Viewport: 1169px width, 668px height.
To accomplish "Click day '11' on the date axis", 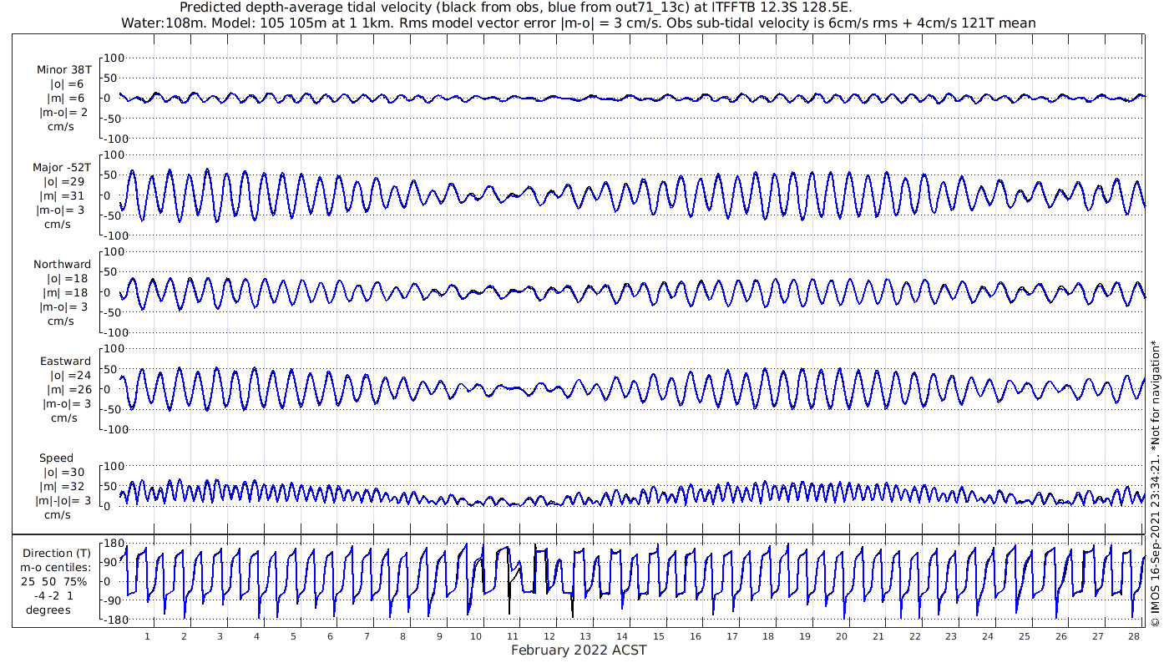I will point(513,636).
